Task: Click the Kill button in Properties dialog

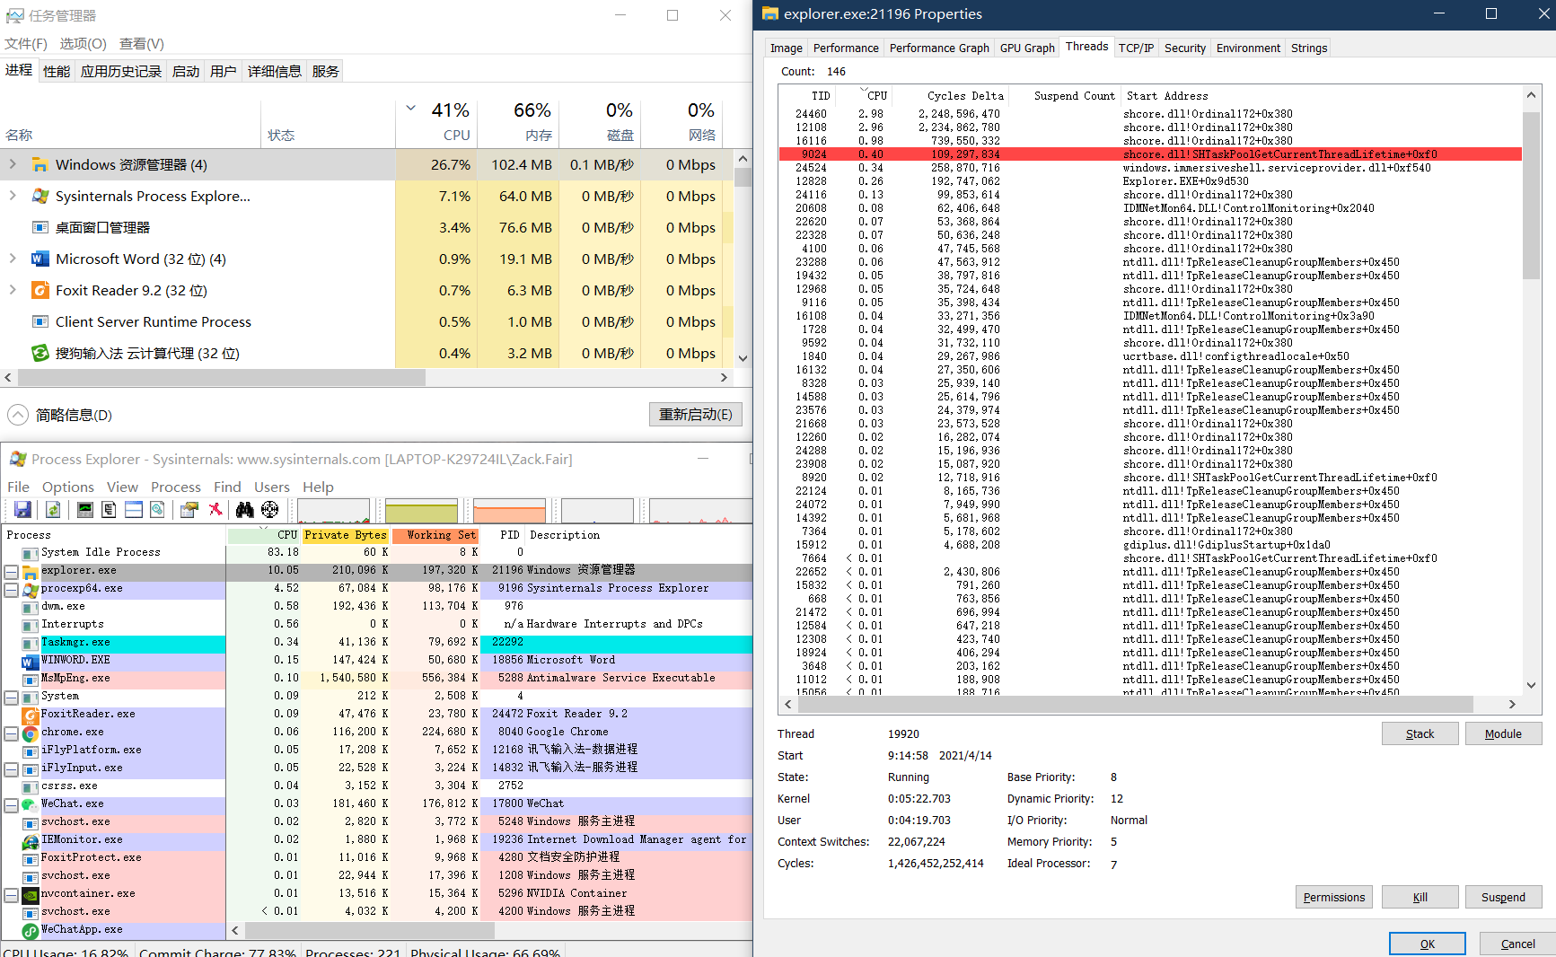Action: 1420,897
